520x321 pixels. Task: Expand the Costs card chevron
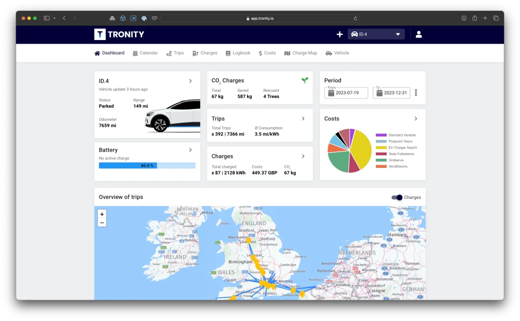pos(416,119)
